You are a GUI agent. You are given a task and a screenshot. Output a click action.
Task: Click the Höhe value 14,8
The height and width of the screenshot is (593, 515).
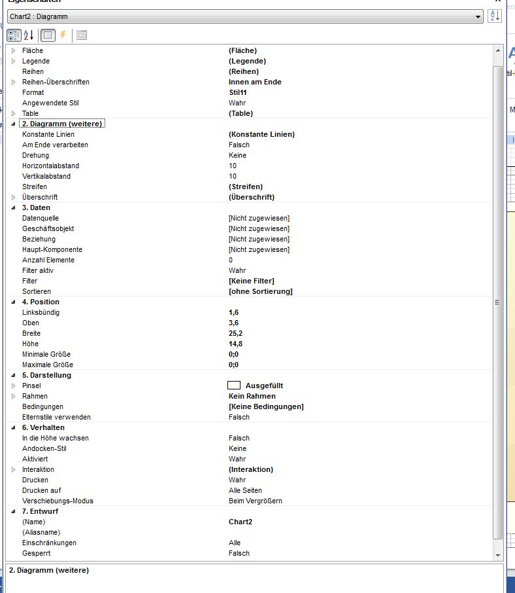[x=235, y=344]
